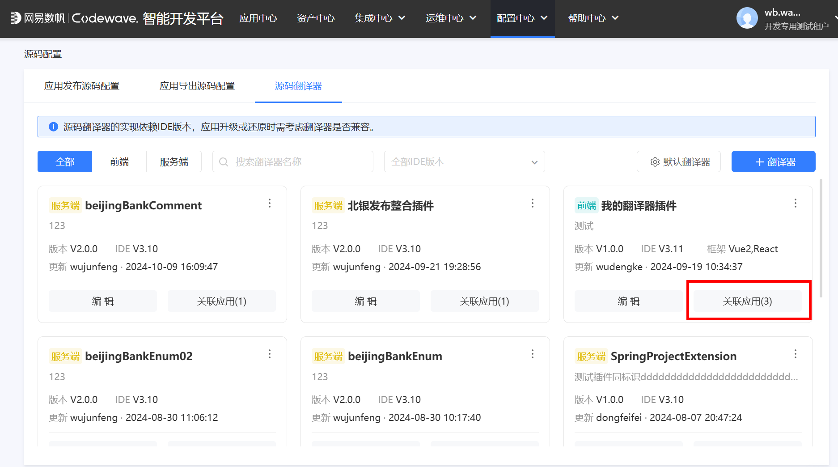
Task: Click the 服务端 tag on beijingBankComment
Action: point(65,206)
